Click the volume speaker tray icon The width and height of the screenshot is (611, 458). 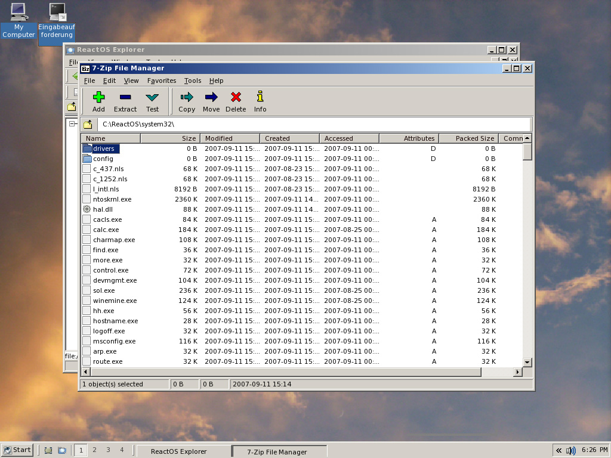[570, 450]
